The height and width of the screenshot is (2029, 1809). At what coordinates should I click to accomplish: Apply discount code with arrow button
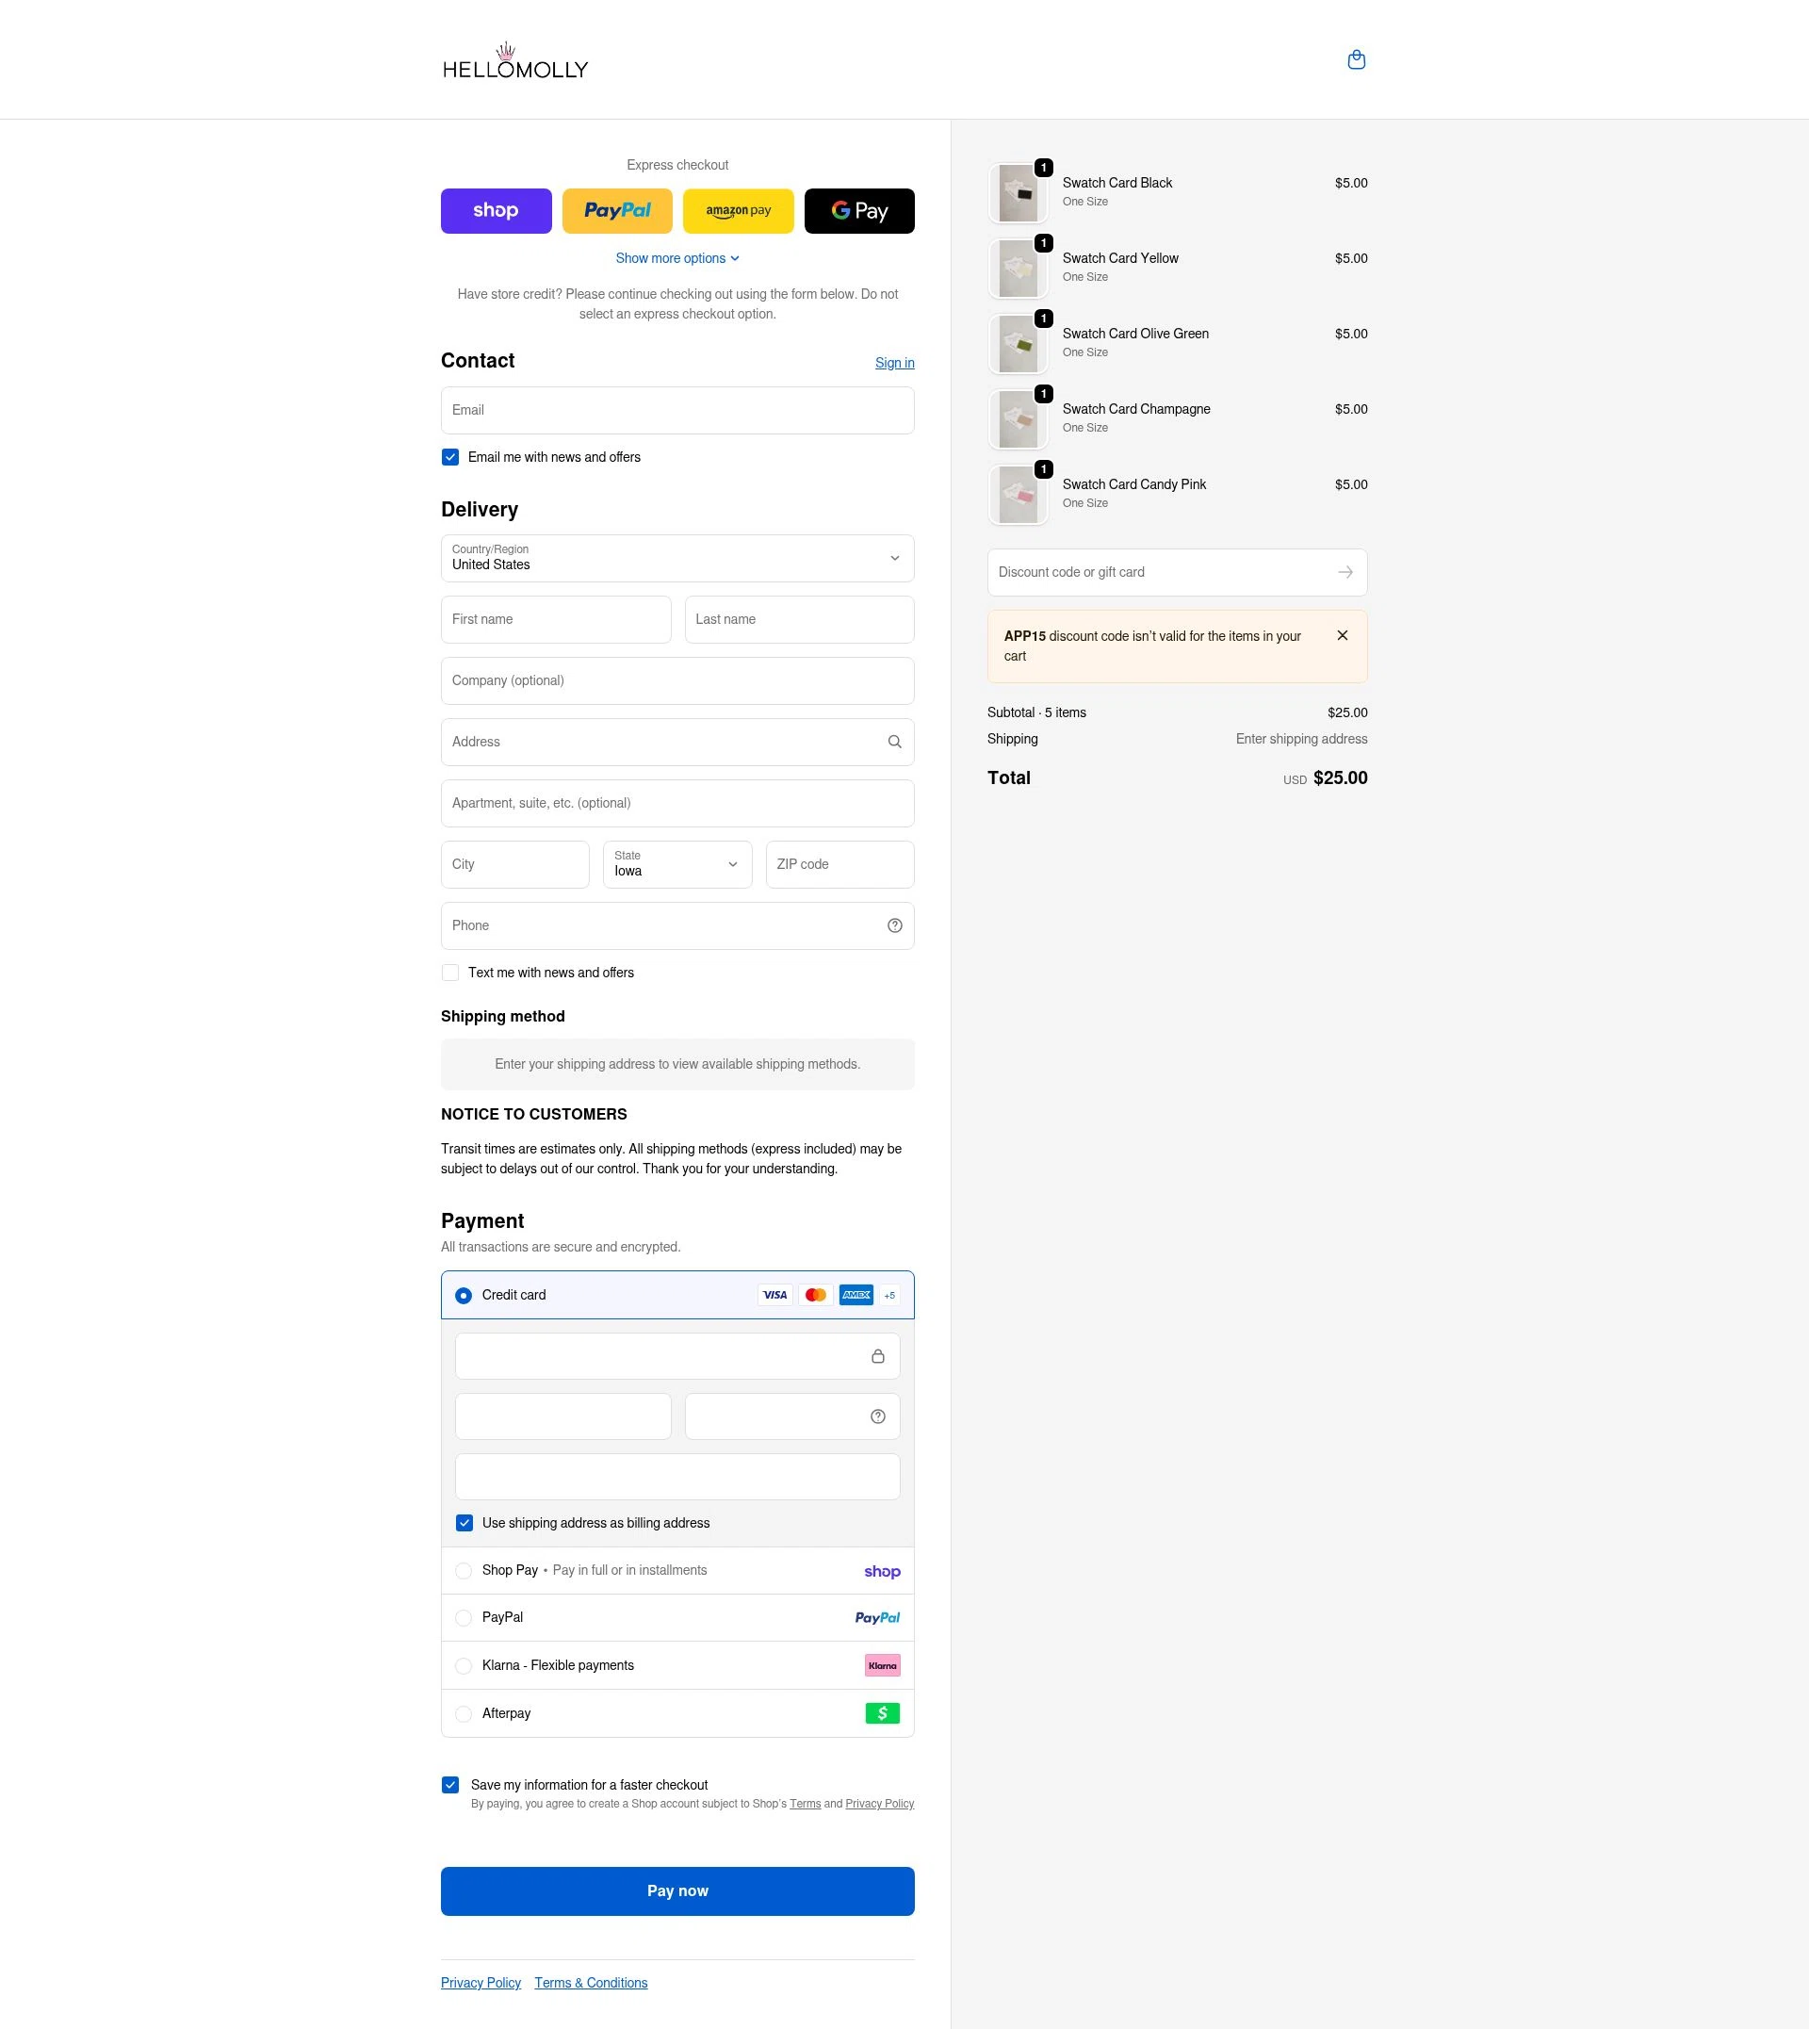click(x=1345, y=573)
